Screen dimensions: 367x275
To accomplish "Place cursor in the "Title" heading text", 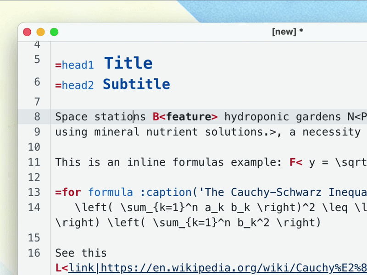I will tap(128, 63).
